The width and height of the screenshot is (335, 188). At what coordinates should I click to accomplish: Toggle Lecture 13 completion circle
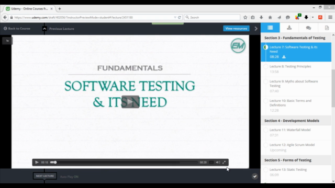265,170
